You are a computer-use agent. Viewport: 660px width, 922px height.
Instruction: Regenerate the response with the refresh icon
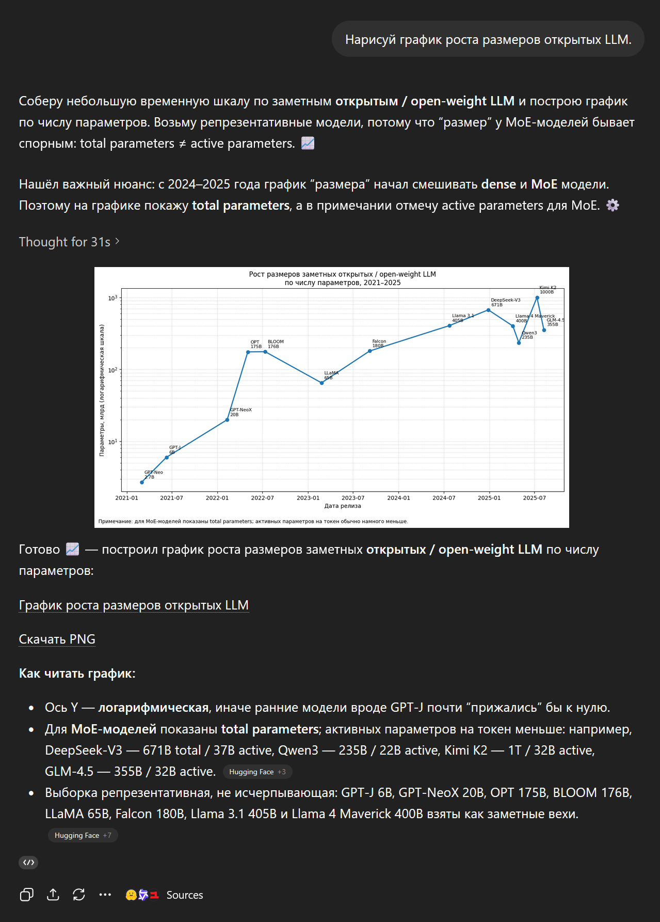[79, 895]
